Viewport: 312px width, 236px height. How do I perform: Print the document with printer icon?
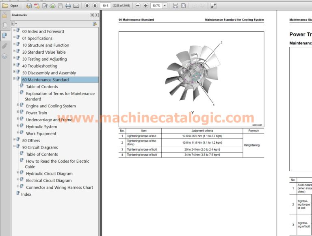click(x=68, y=6)
